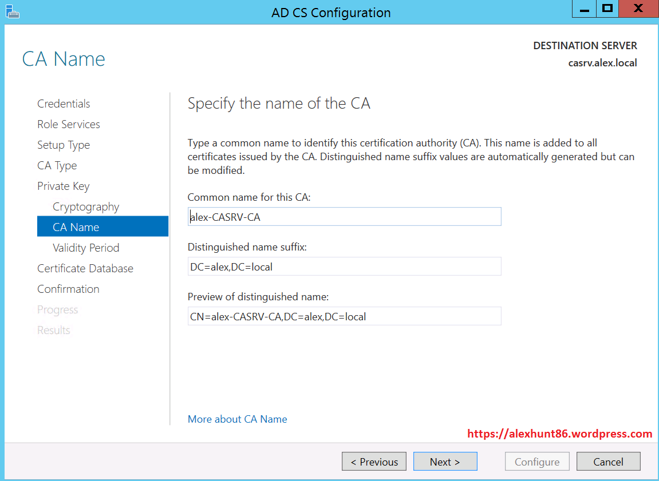Open the Role Services step
The height and width of the screenshot is (481, 659).
click(69, 124)
